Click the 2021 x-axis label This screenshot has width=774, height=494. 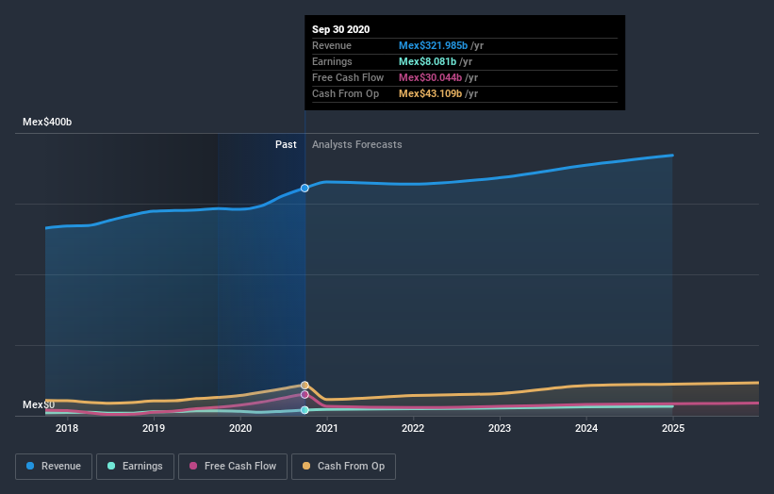(327, 428)
